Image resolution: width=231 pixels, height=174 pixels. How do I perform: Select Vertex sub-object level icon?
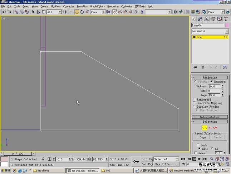tap(204, 128)
